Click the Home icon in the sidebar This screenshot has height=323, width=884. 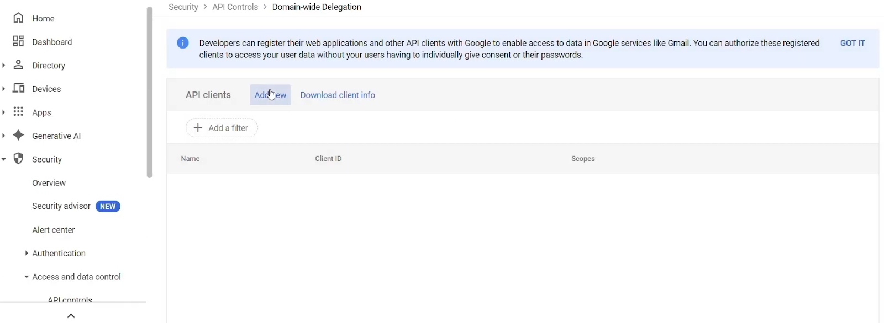point(18,18)
